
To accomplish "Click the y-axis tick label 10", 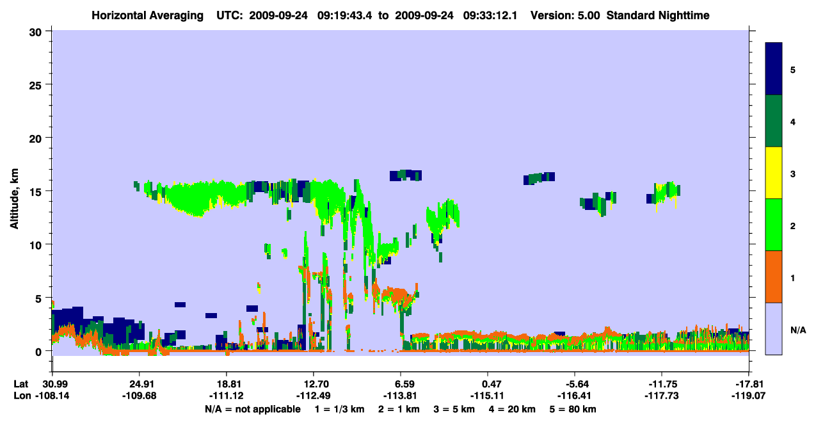I will 36,245.
